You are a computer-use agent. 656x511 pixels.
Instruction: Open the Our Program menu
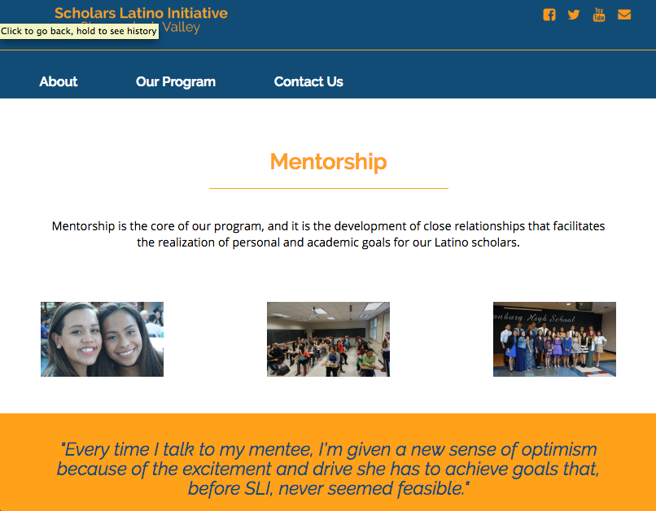[176, 81]
